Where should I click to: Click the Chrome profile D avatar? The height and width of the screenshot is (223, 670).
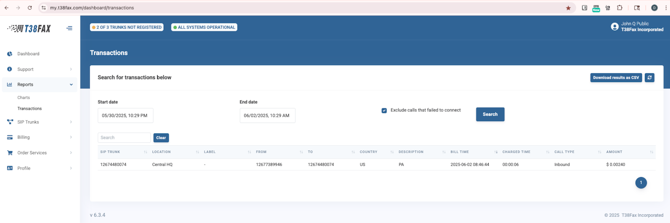[655, 8]
